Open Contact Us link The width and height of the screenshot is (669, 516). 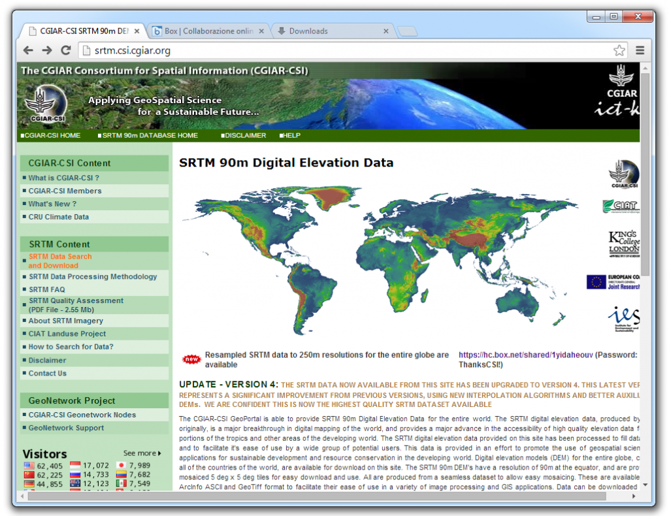click(47, 373)
